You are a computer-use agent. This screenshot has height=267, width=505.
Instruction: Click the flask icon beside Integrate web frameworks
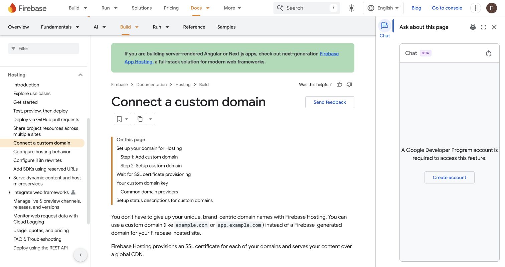(x=73, y=192)
